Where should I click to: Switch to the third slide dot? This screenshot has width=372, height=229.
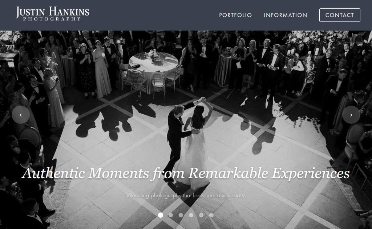pos(181,215)
